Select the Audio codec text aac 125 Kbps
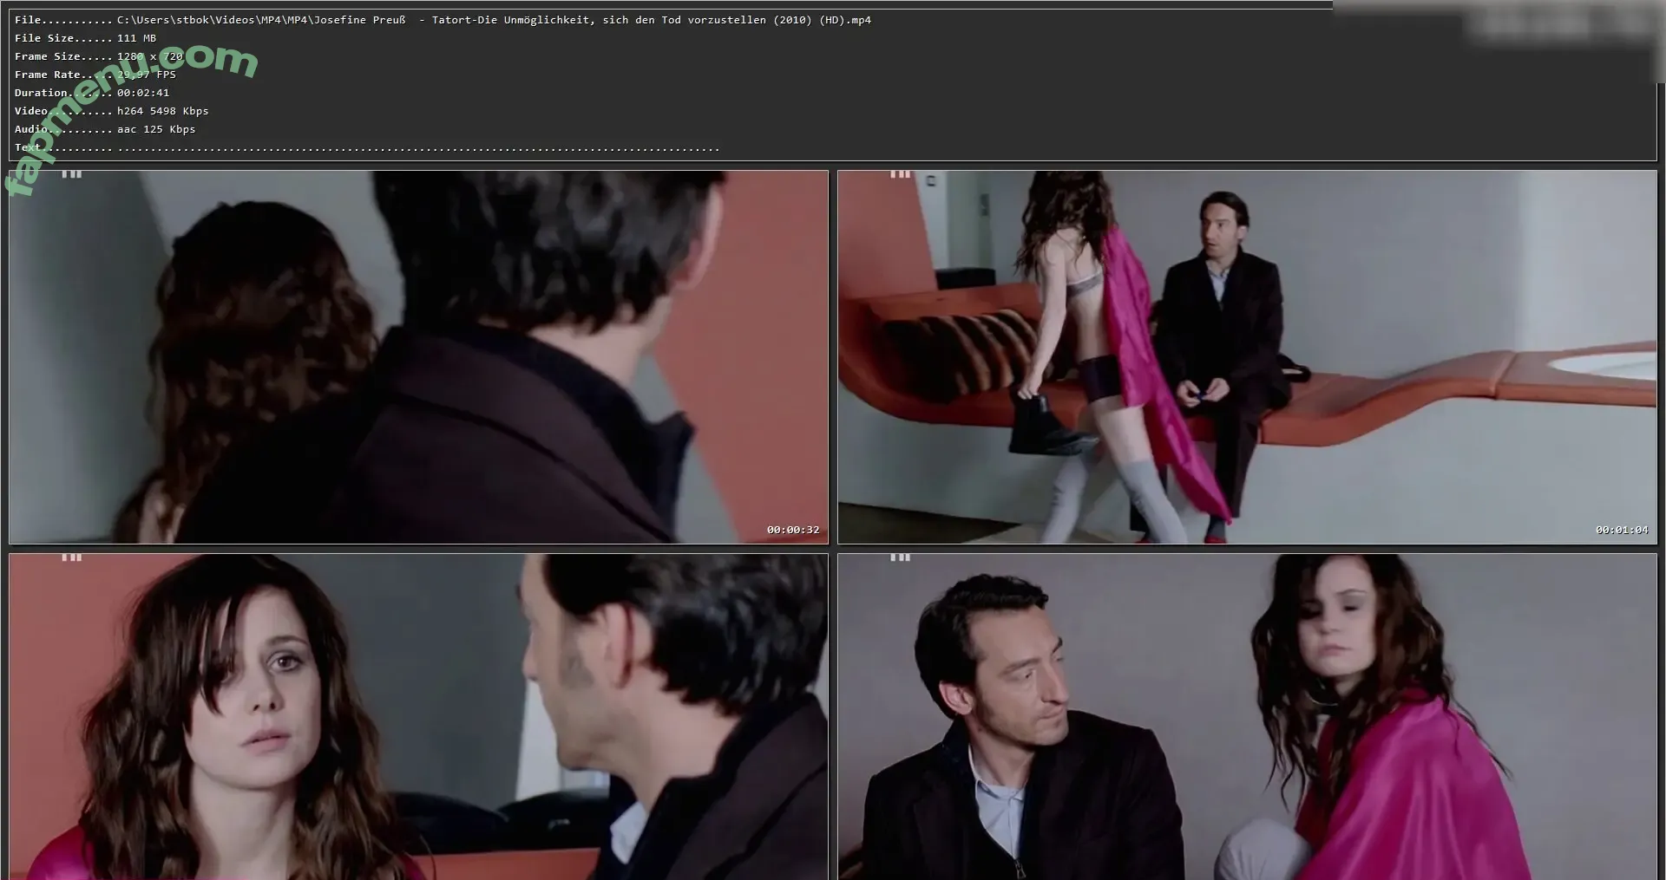This screenshot has width=1666, height=880. (156, 129)
